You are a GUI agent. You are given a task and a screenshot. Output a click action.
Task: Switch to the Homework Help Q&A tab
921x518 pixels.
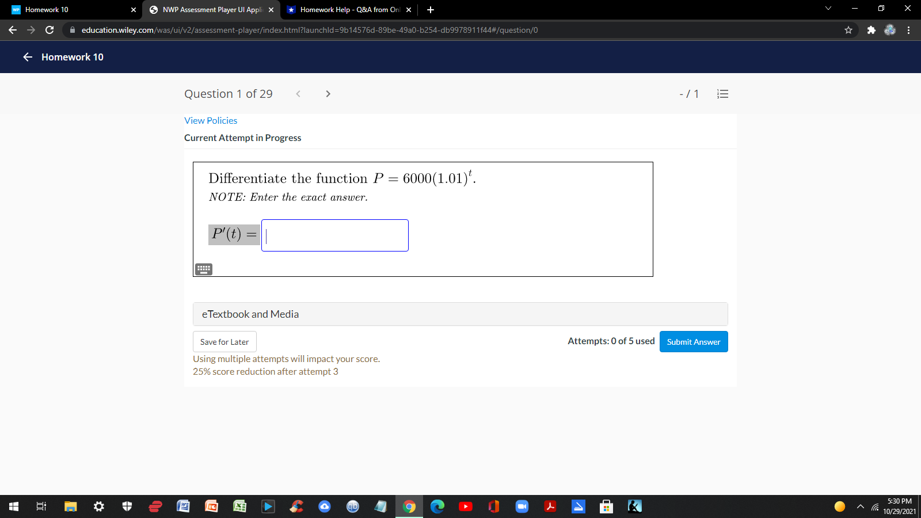point(345,9)
